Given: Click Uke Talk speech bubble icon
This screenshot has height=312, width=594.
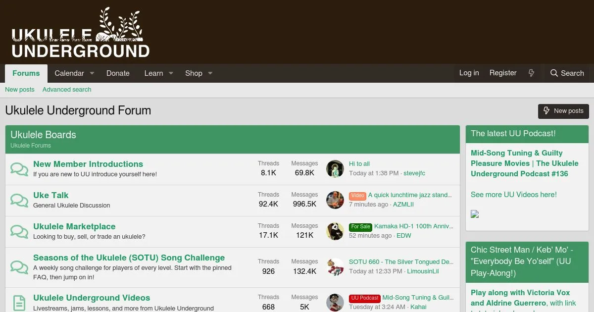Looking at the screenshot, I should (19, 200).
